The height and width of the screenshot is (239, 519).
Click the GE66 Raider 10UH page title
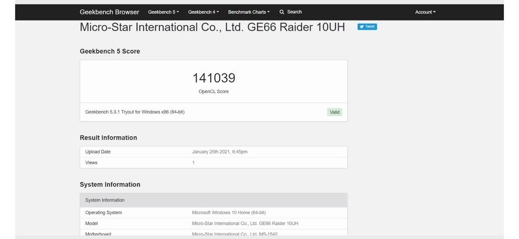tap(212, 27)
